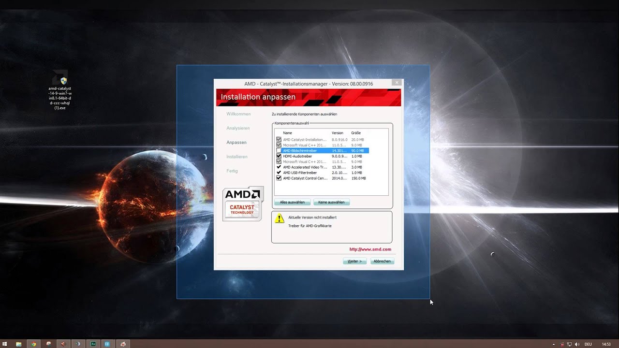Select 'AMD Catalyst Control Cen...' row text
This screenshot has height=348, width=619.
click(305, 178)
